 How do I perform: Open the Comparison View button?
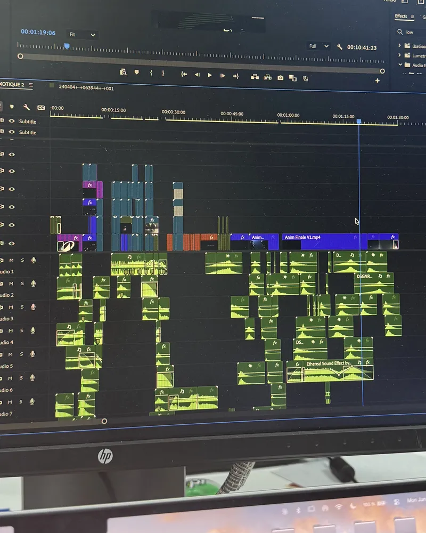(292, 78)
